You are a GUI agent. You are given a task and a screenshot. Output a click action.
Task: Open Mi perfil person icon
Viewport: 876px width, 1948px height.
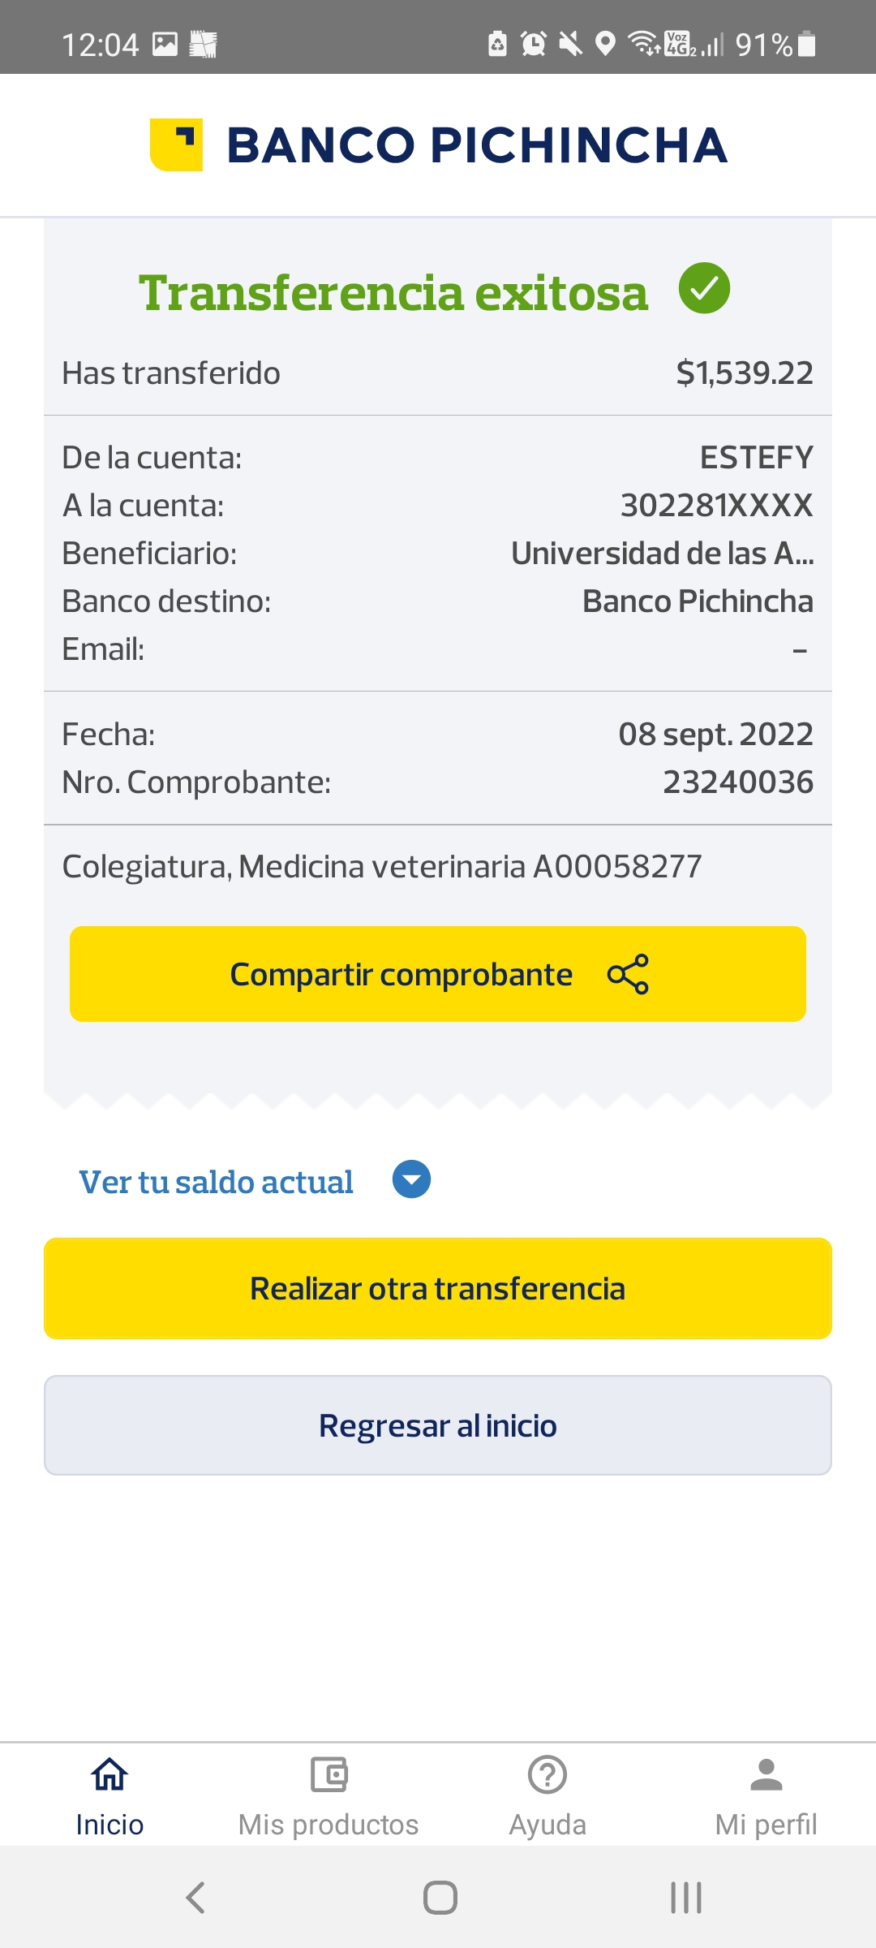(x=766, y=1774)
